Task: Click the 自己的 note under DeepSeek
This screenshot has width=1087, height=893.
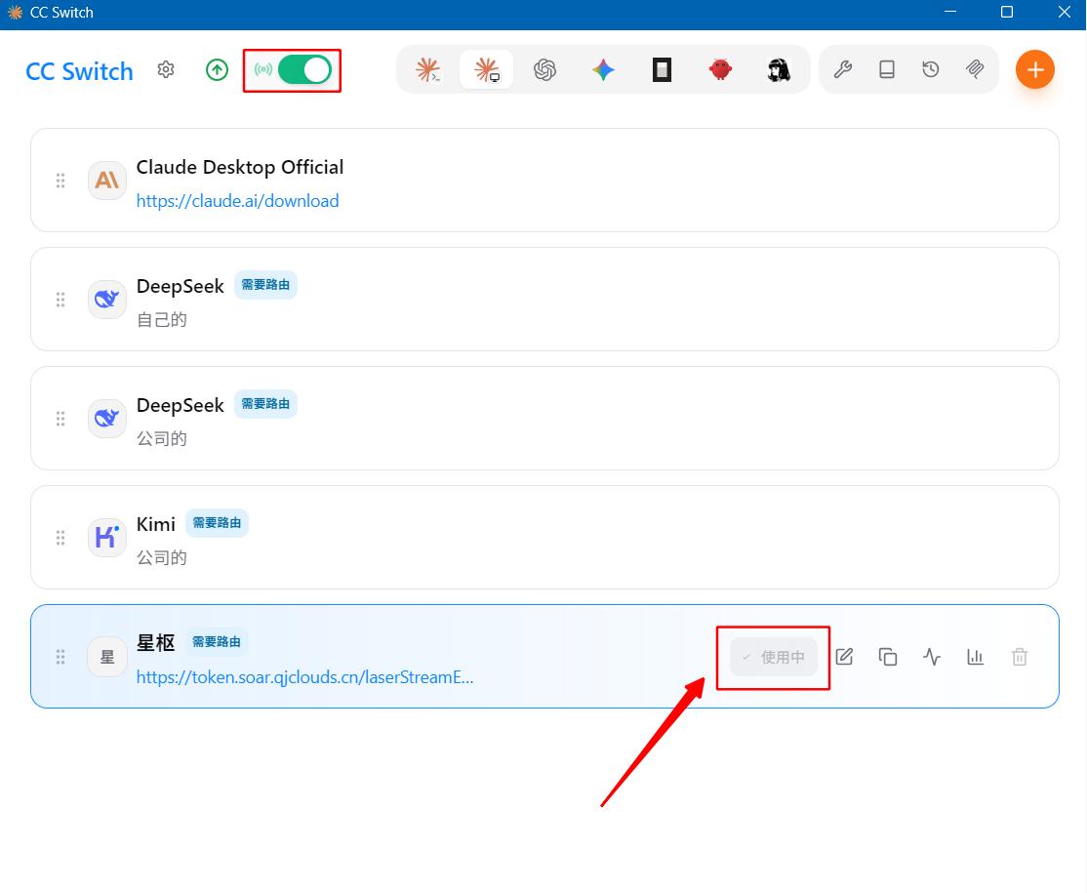Action: coord(162,319)
